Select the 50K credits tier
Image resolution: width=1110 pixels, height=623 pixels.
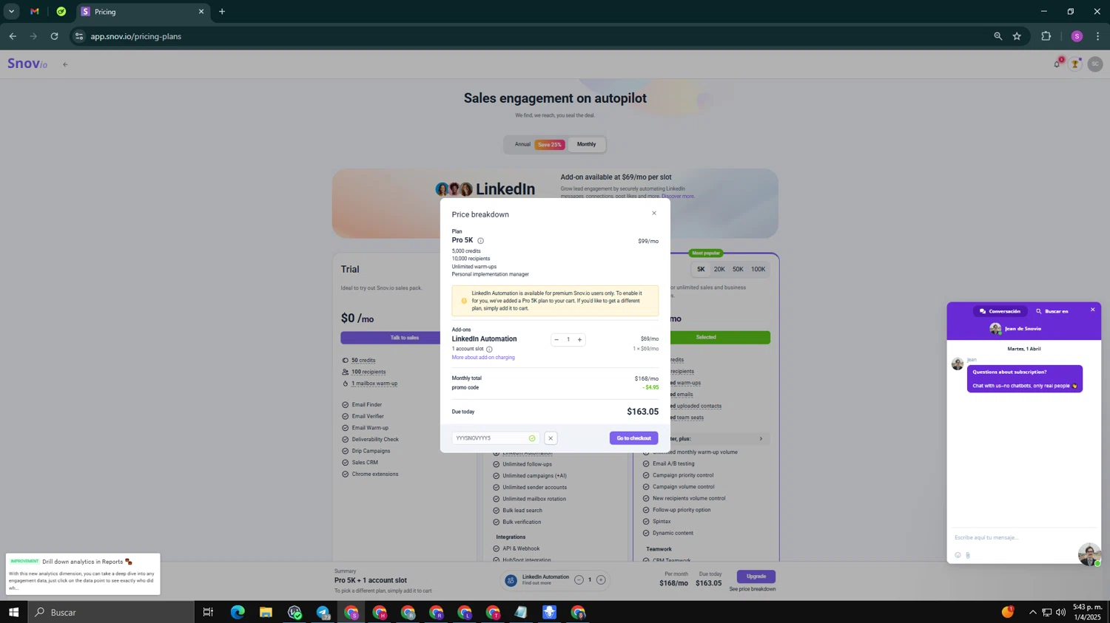[738, 270]
